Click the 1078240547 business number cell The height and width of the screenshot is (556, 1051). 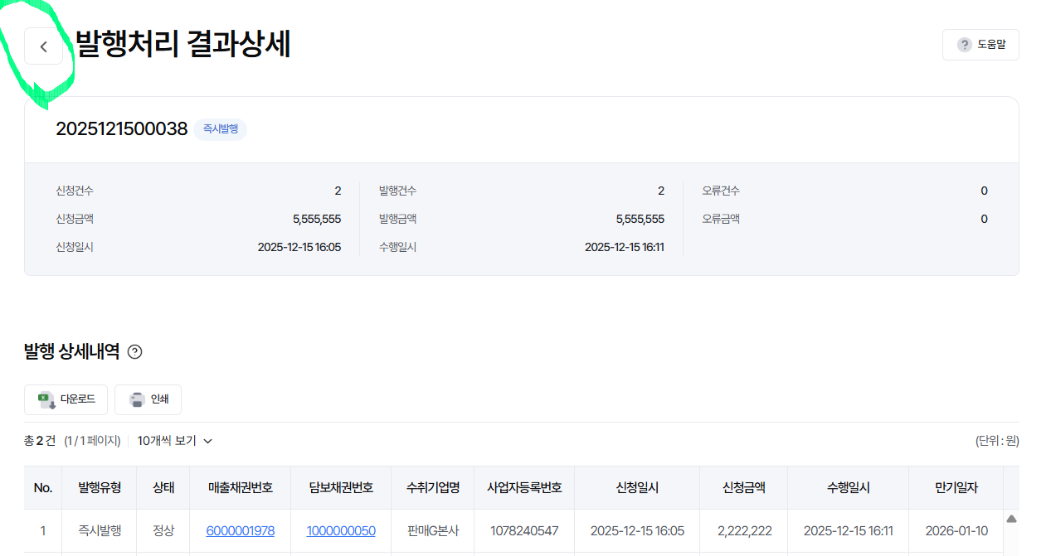(524, 531)
